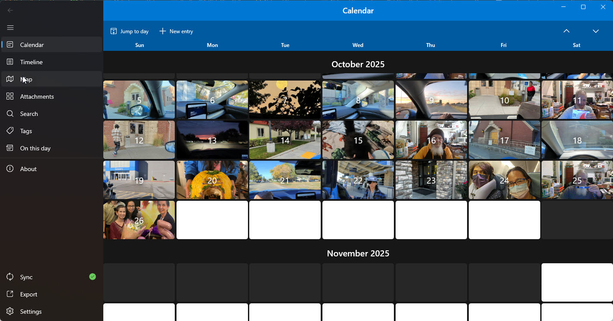The width and height of the screenshot is (613, 321).
Task: Click the Search magnifier icon
Action: pos(10,114)
